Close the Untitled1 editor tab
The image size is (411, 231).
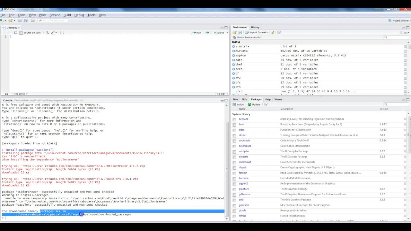click(x=19, y=28)
